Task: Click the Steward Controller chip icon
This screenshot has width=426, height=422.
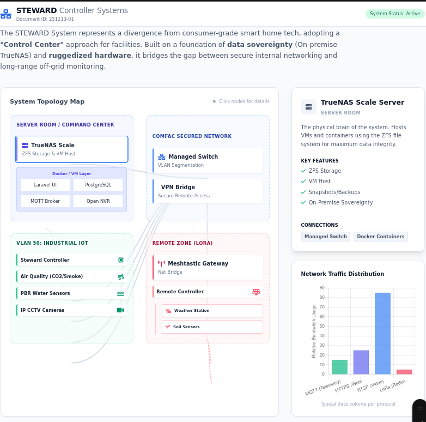Action: pyautogui.click(x=120, y=260)
